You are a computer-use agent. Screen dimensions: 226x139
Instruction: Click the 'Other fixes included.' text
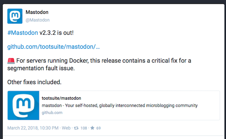[x=34, y=82]
